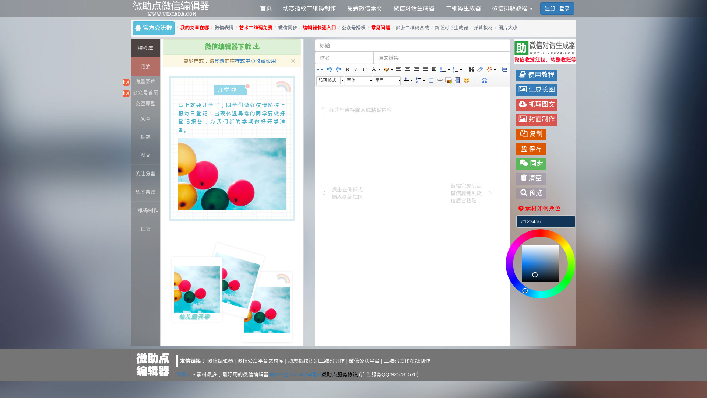Click the 复制 copy button

click(x=531, y=134)
